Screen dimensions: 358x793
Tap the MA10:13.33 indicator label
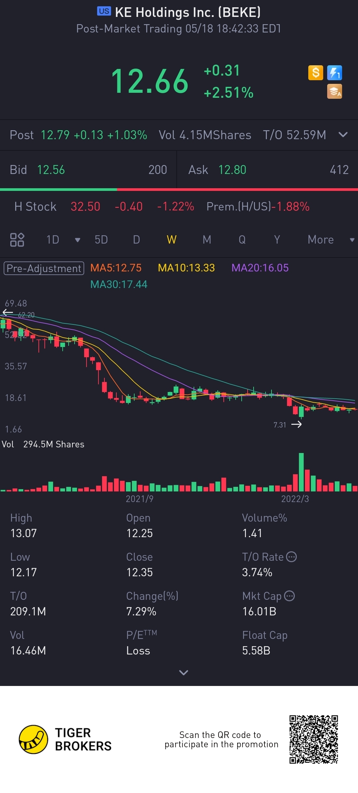click(x=186, y=268)
